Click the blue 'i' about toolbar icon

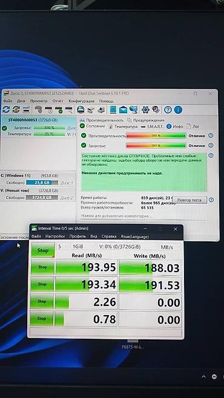178,109
